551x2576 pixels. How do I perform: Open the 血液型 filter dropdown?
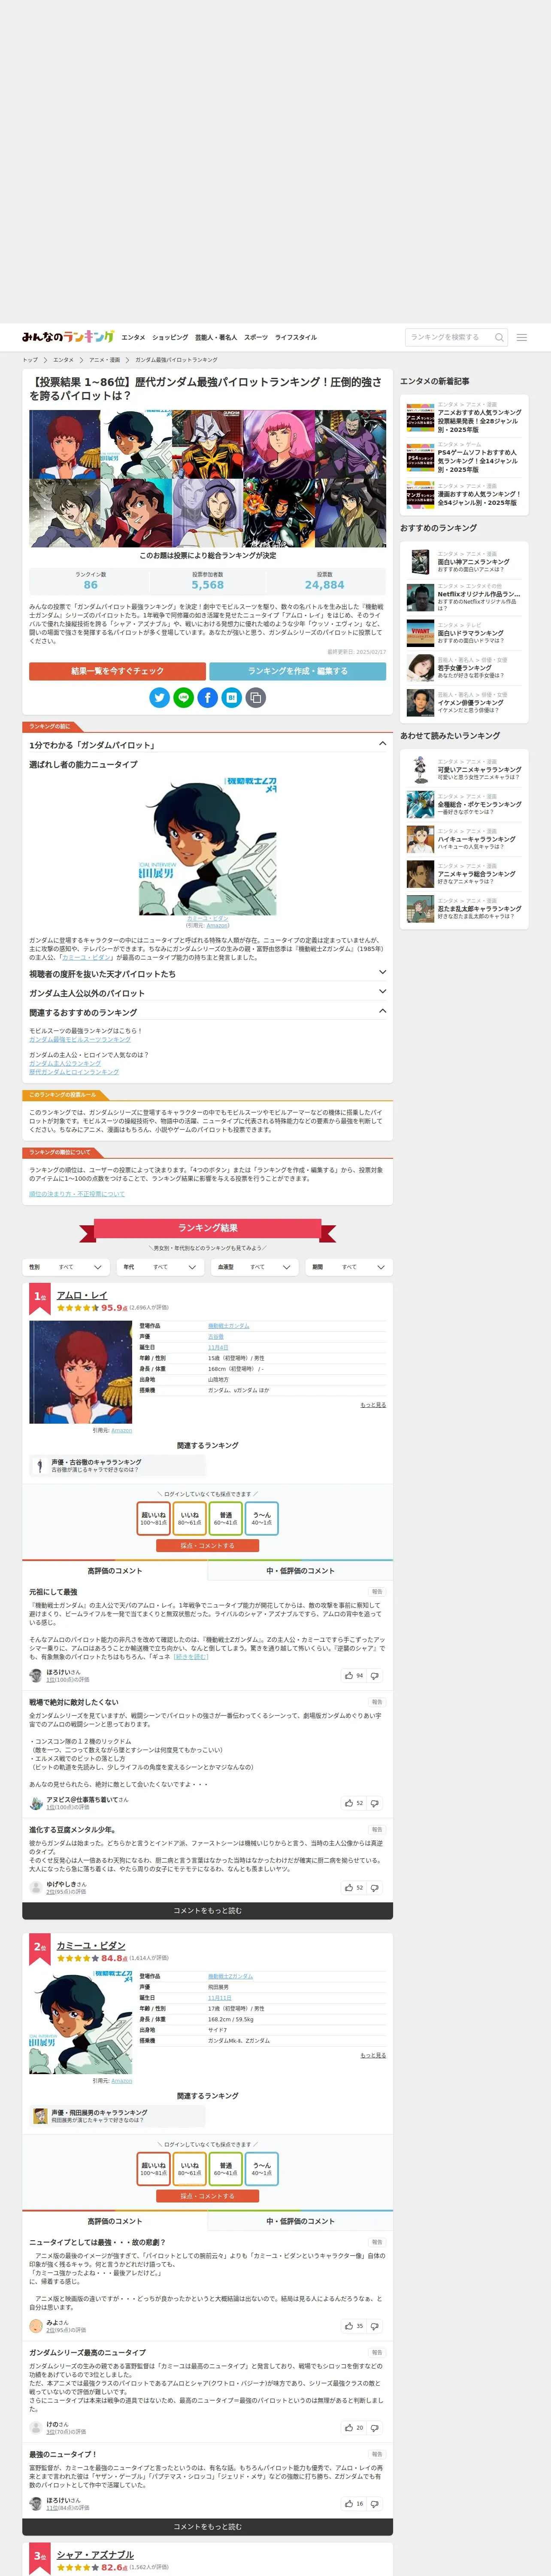(255, 1267)
